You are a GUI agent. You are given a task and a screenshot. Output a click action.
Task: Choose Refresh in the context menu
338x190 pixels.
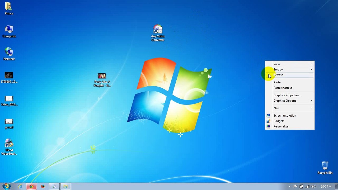click(290, 75)
